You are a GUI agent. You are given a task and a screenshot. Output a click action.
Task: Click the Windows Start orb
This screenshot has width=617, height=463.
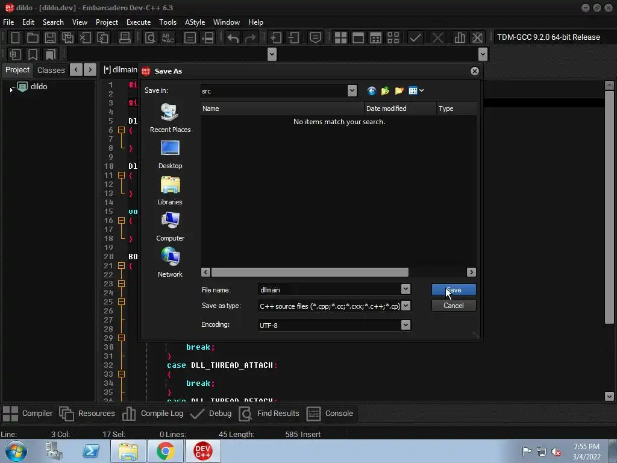tap(16, 451)
